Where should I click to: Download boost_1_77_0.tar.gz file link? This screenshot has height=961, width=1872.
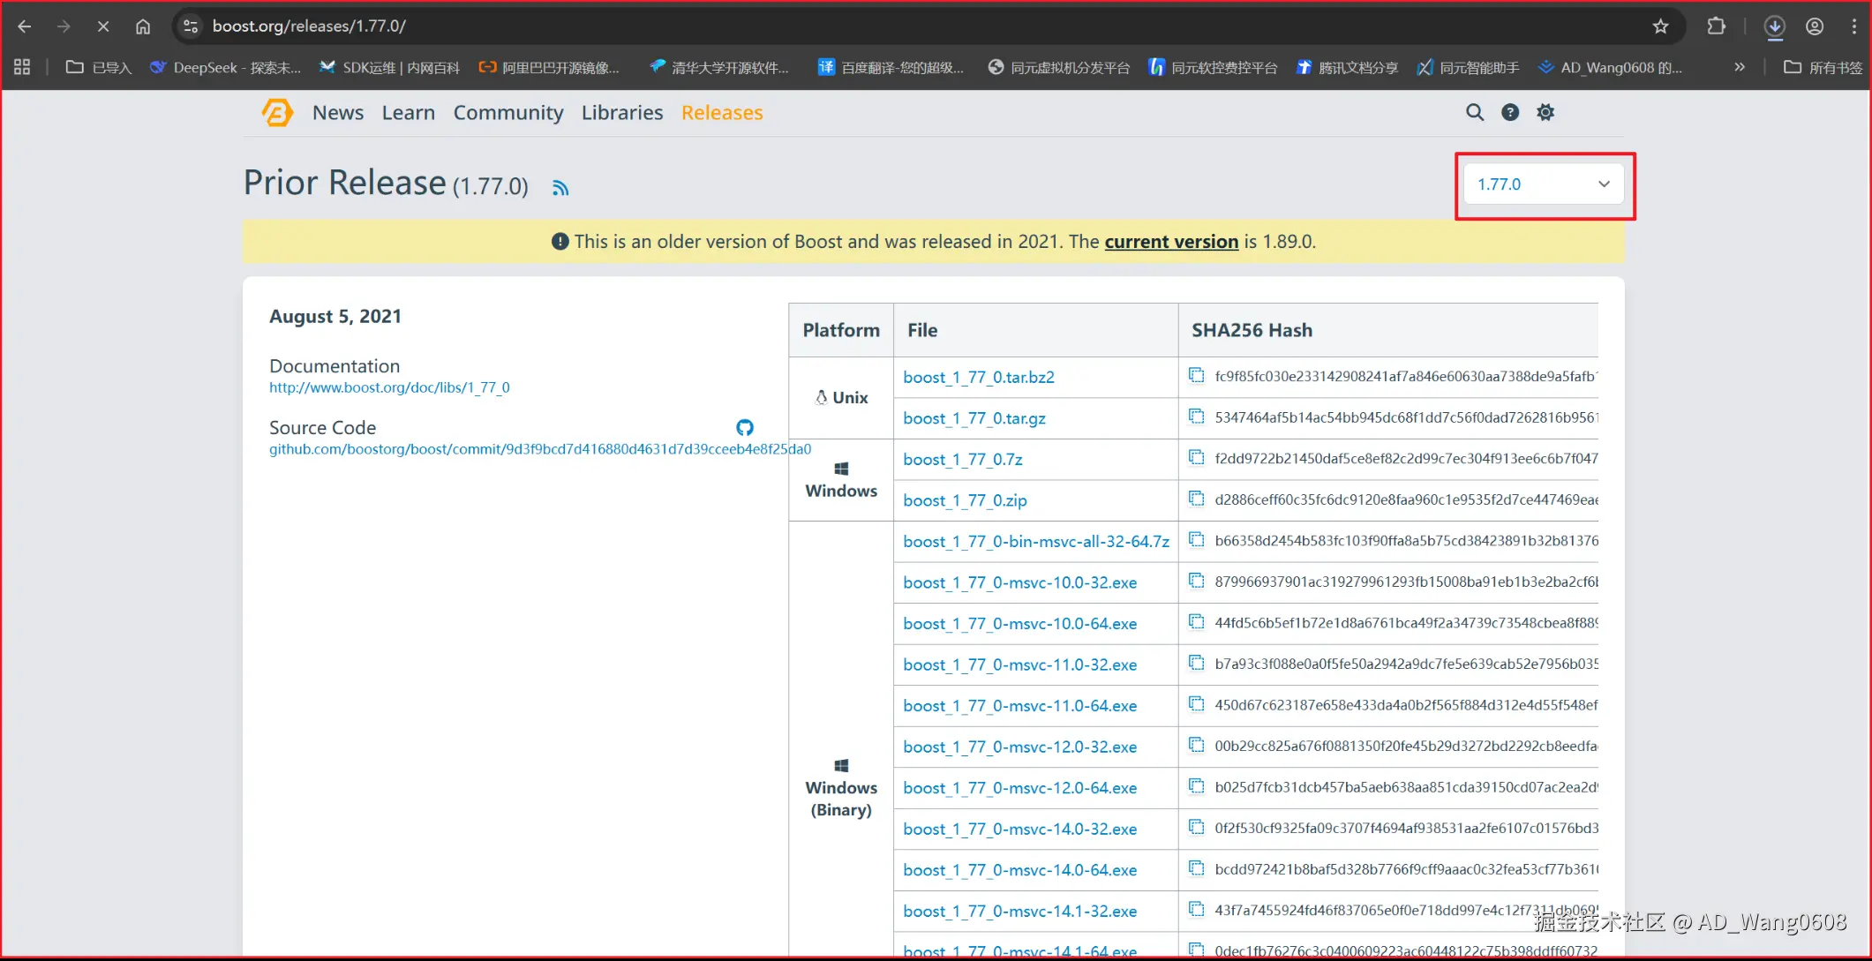click(x=974, y=418)
